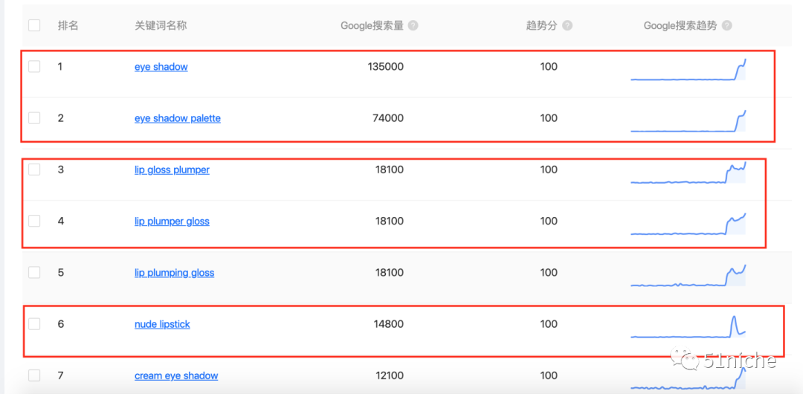
Task: Click help icon next to Google搜索趋势
Action: 726,25
